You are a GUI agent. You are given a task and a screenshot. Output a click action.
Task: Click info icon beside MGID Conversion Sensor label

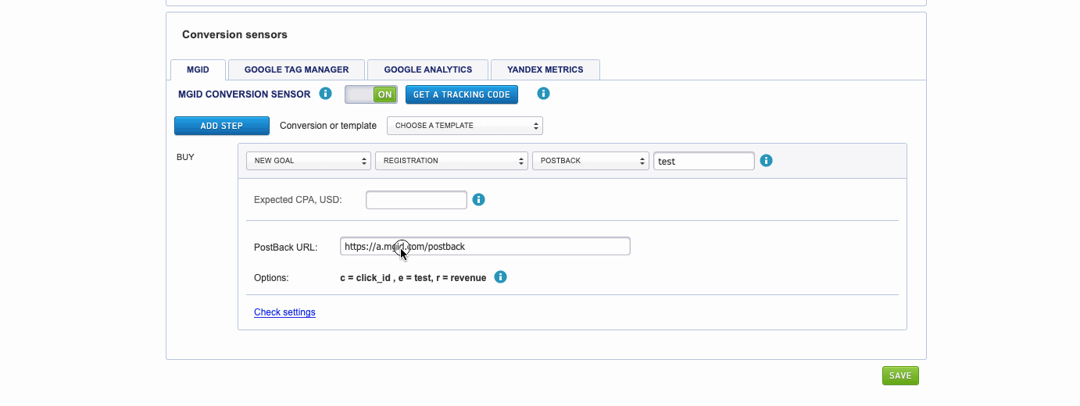pyautogui.click(x=326, y=94)
